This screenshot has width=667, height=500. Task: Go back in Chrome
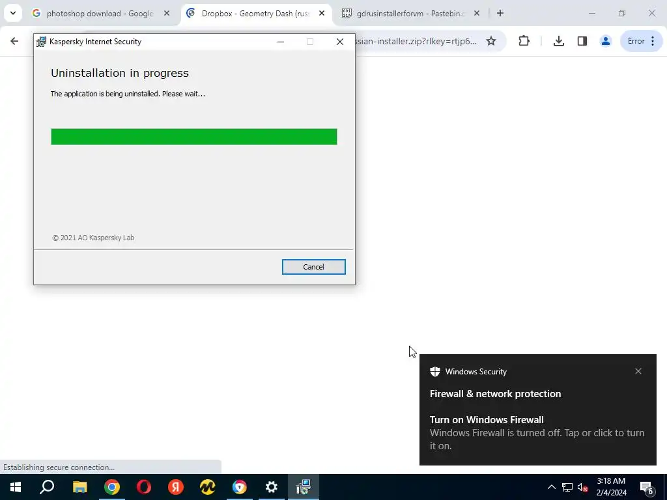(x=14, y=41)
